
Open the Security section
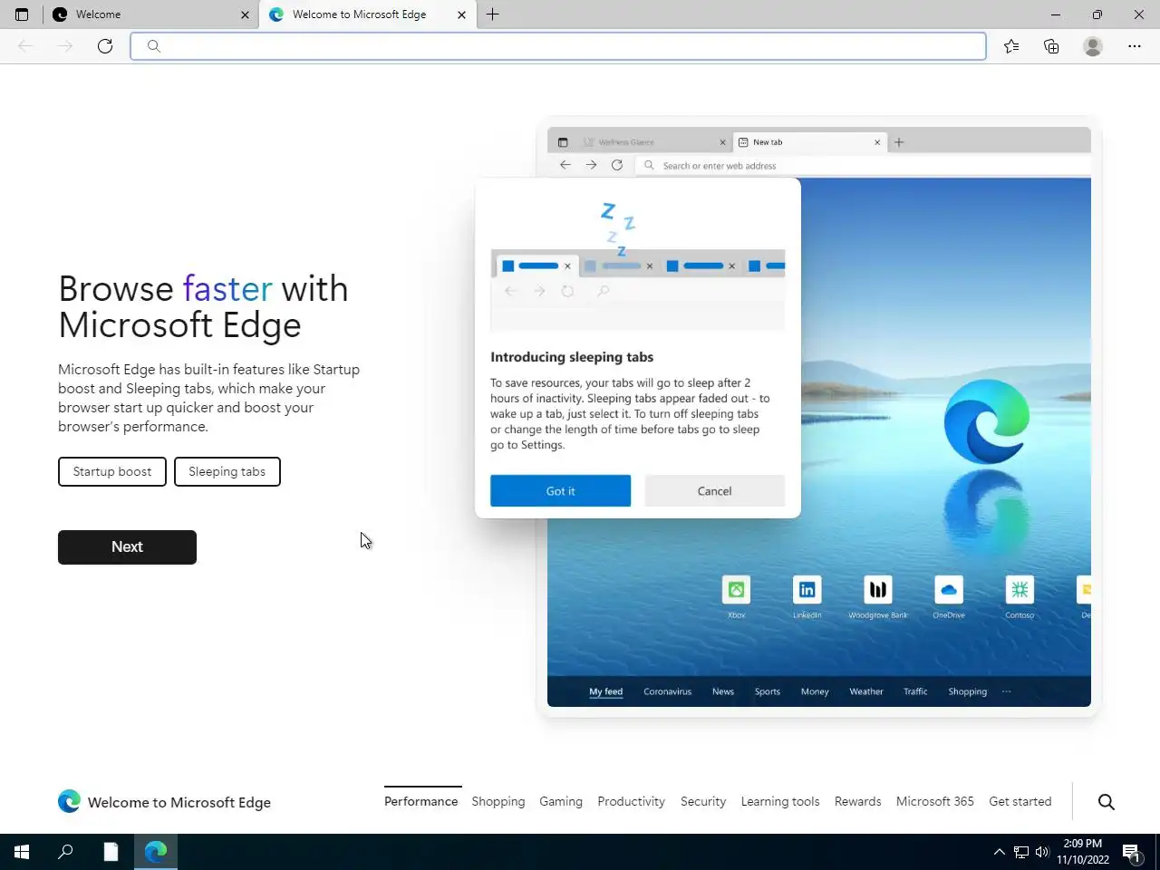(x=703, y=801)
